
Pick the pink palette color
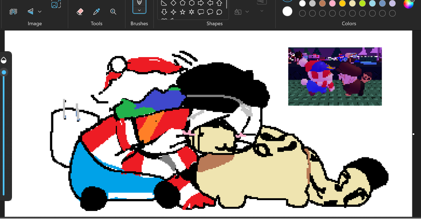[333, 4]
